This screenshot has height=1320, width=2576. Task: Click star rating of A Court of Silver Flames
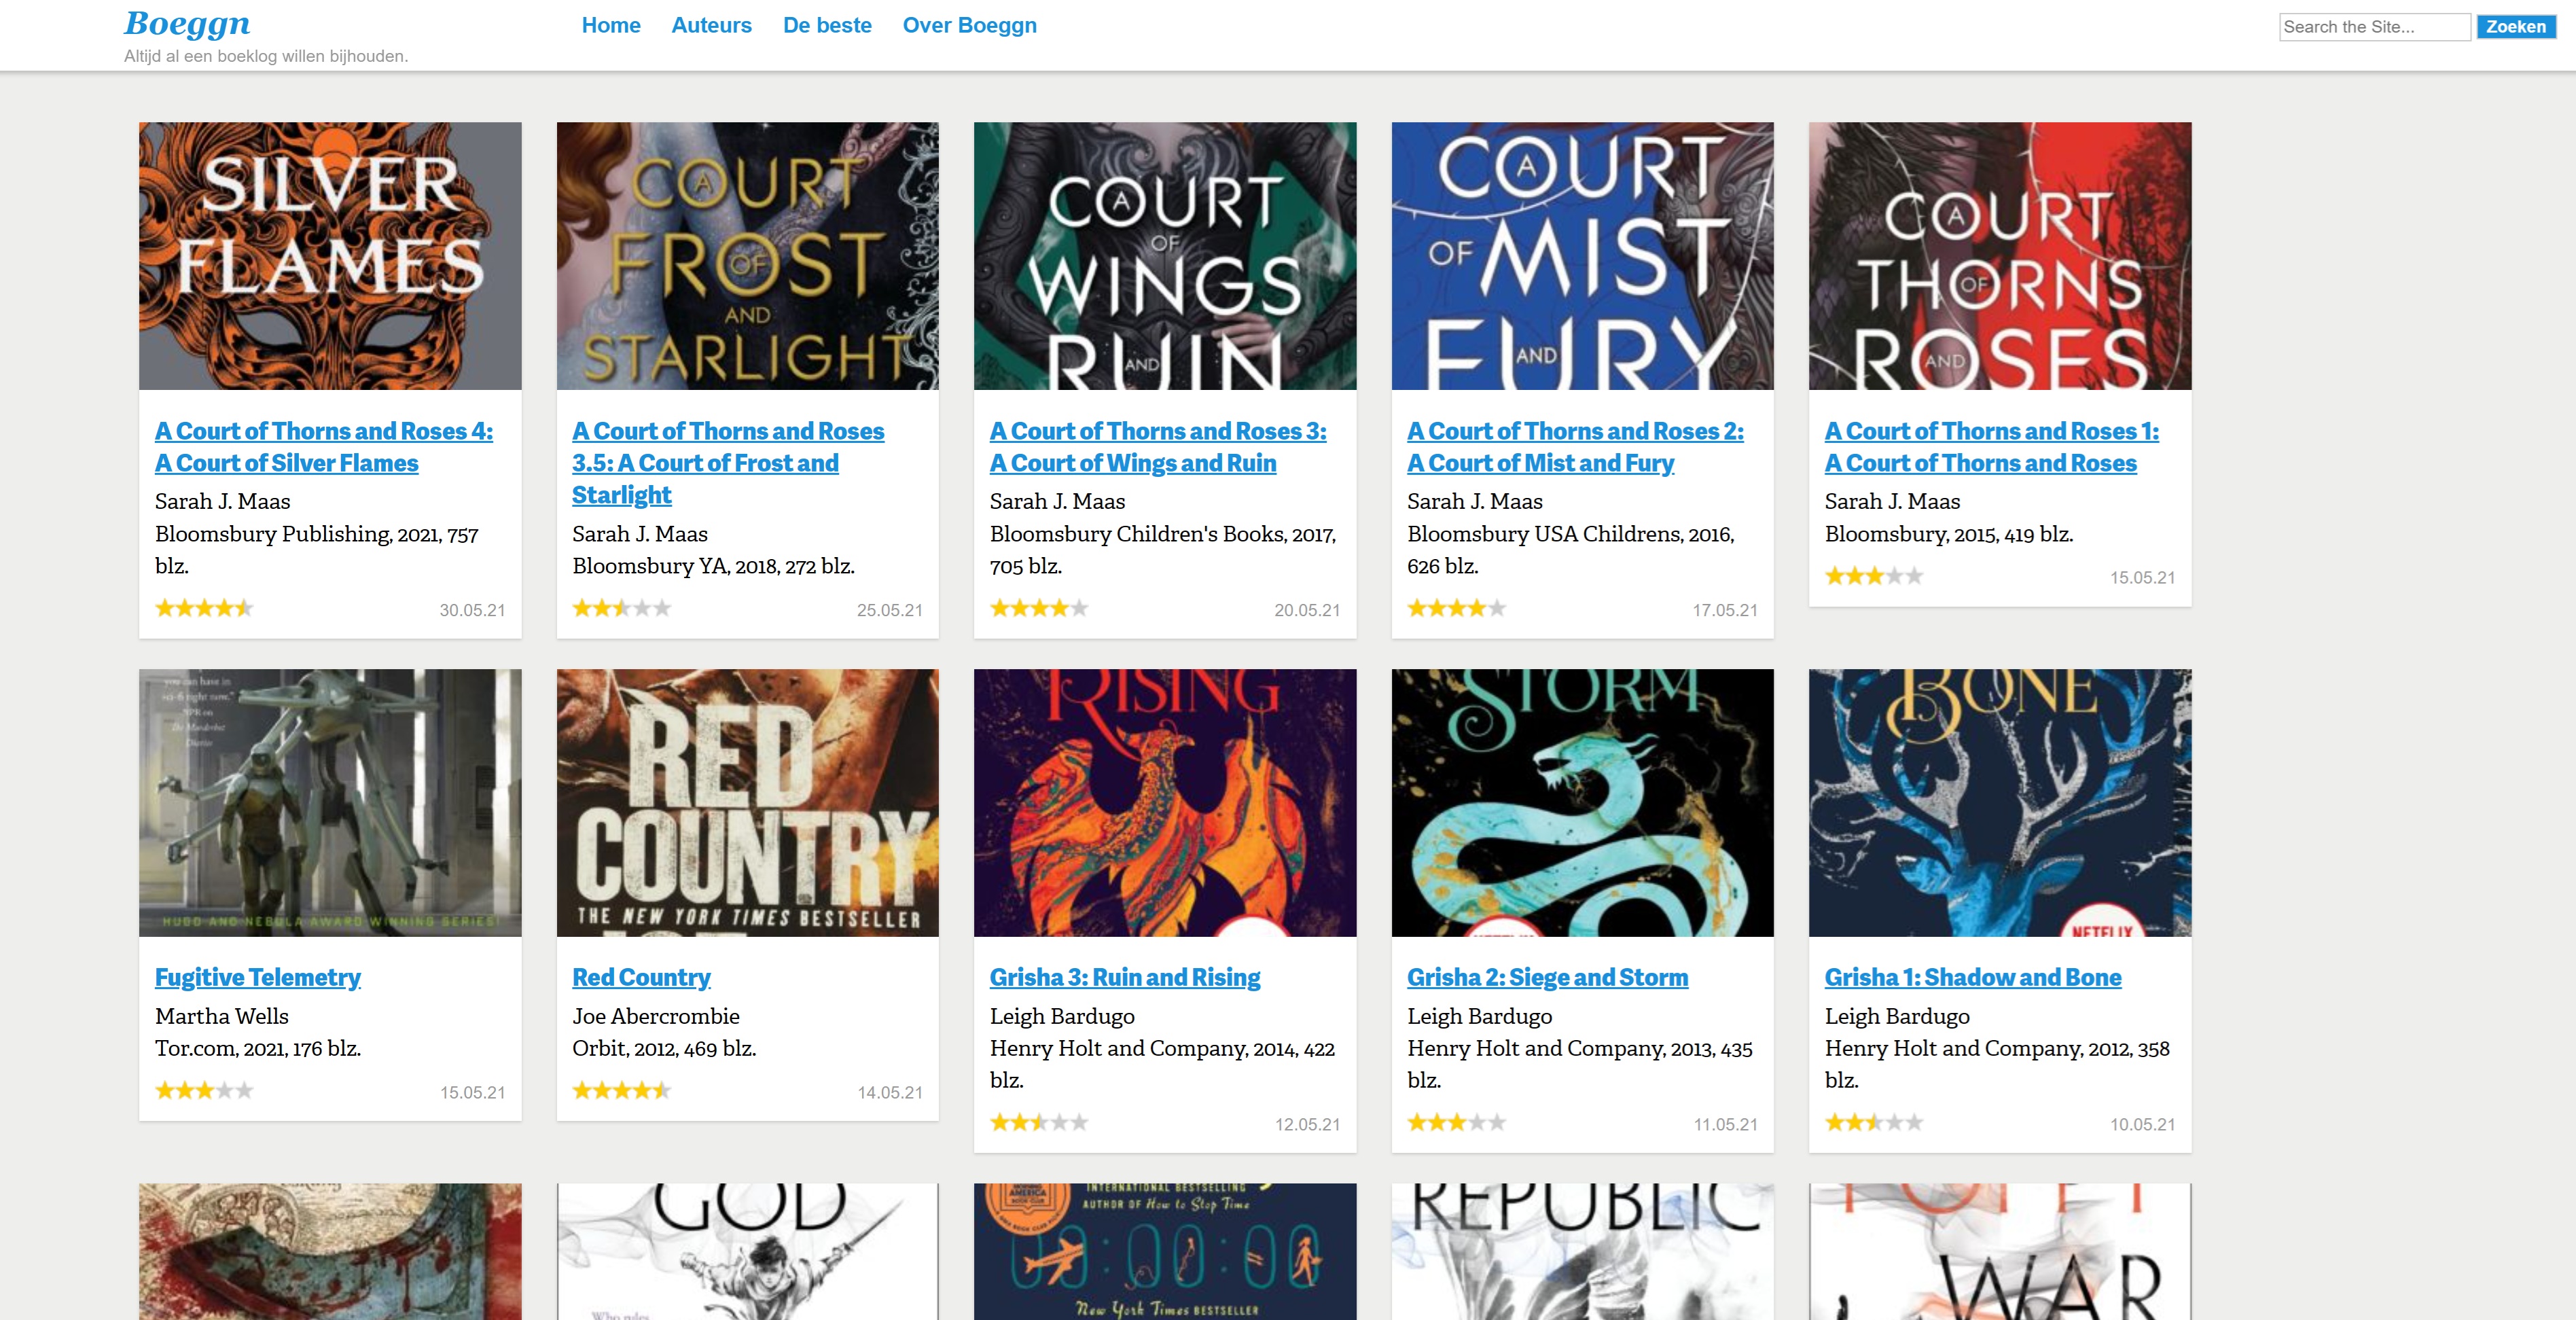point(204,608)
